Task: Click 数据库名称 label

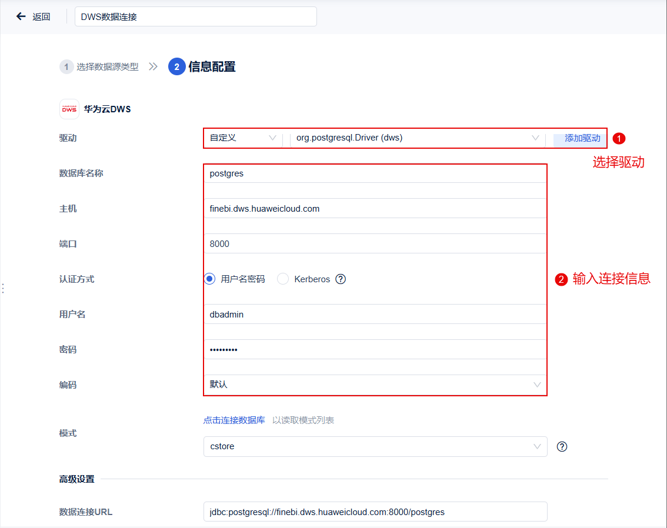Action: tap(81, 173)
